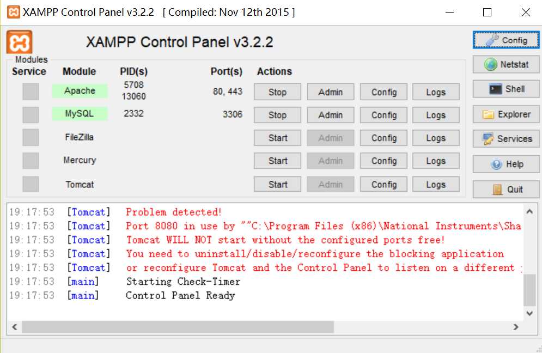542x353 pixels.
Task: Click MySQL port 3306
Action: coord(232,114)
